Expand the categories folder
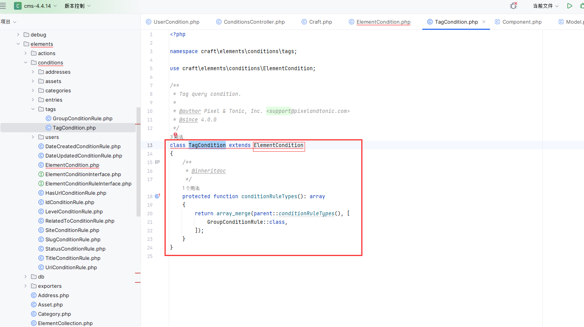The height and width of the screenshot is (327, 584). point(33,90)
